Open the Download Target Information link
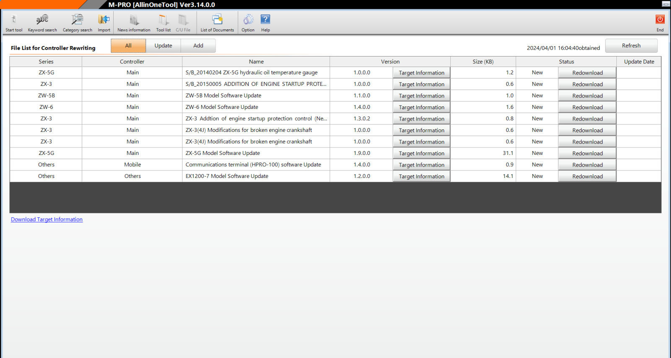 [47, 219]
